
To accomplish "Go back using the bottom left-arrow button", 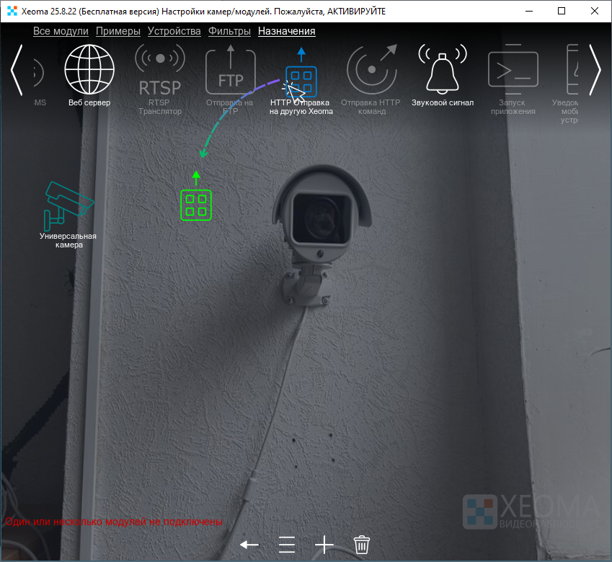I will click(249, 544).
